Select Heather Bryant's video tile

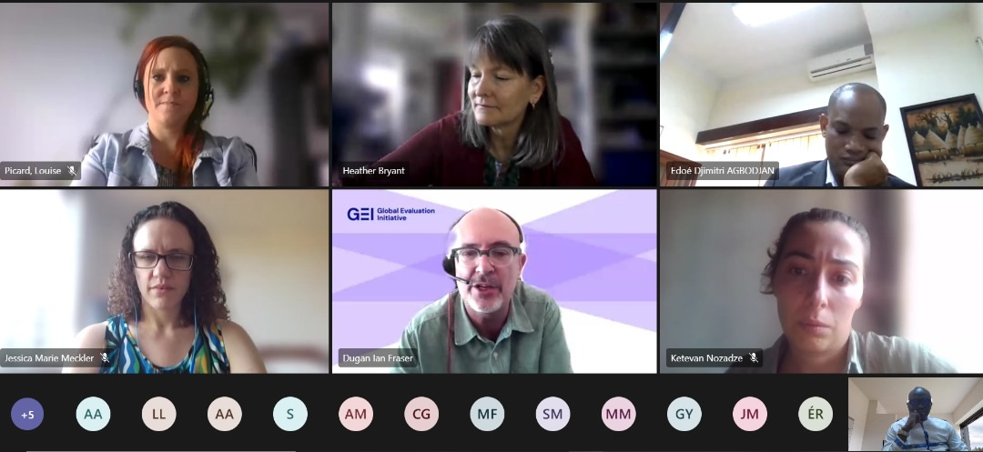click(494, 95)
